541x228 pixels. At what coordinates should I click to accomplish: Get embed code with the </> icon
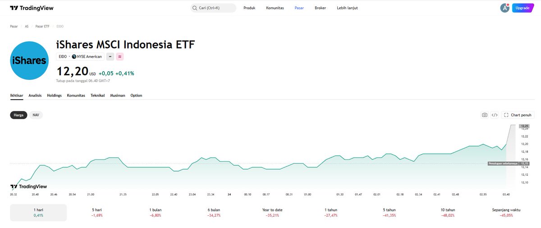click(x=495, y=115)
